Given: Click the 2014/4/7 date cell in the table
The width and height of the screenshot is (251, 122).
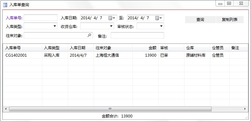Looking at the screenshot, I should pyautogui.click(x=81, y=55).
